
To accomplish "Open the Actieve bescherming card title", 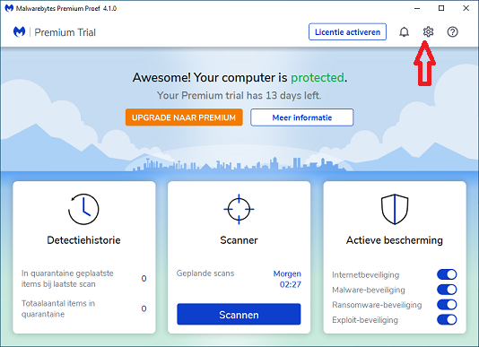I will 395,240.
